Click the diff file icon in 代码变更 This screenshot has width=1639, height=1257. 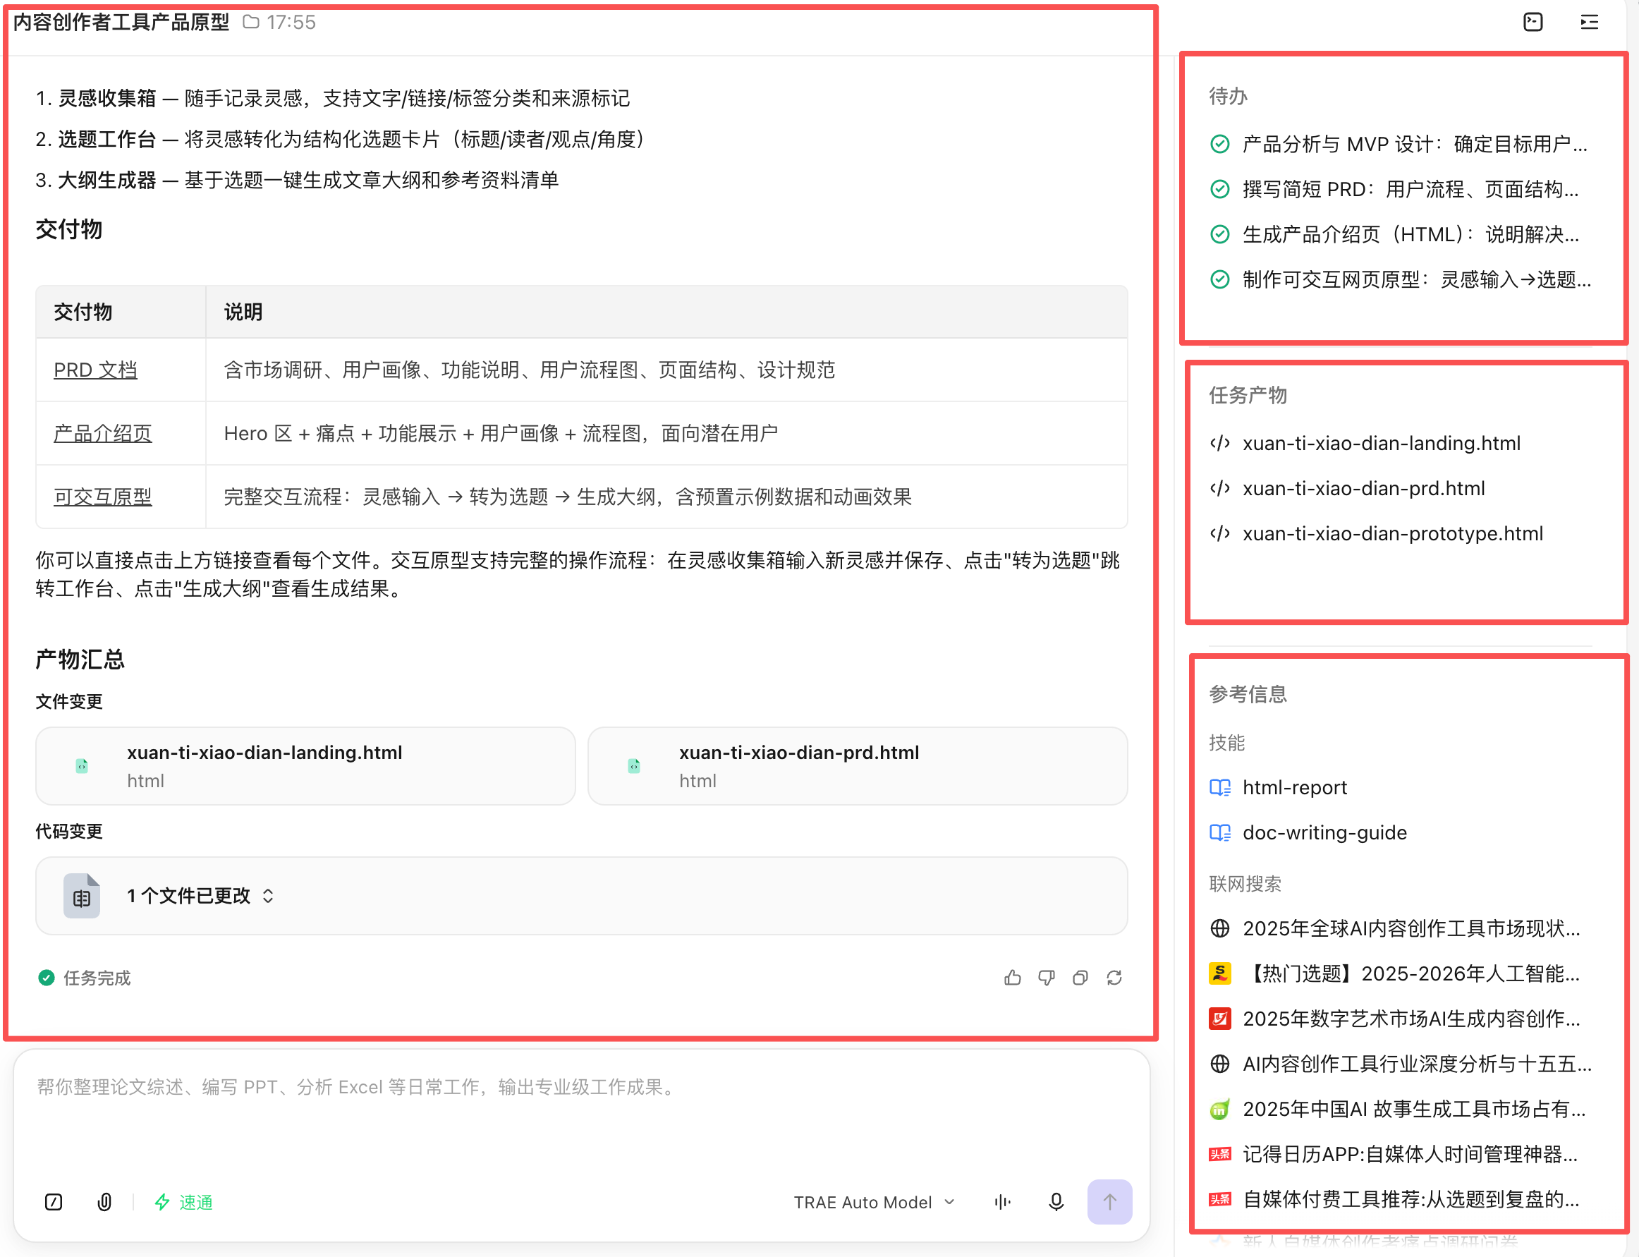tap(82, 896)
